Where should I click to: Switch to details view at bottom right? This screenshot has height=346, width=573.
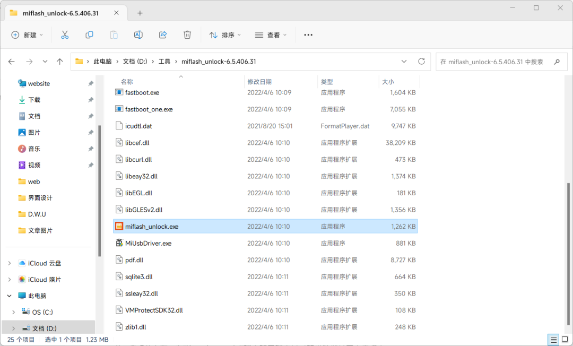coord(553,339)
